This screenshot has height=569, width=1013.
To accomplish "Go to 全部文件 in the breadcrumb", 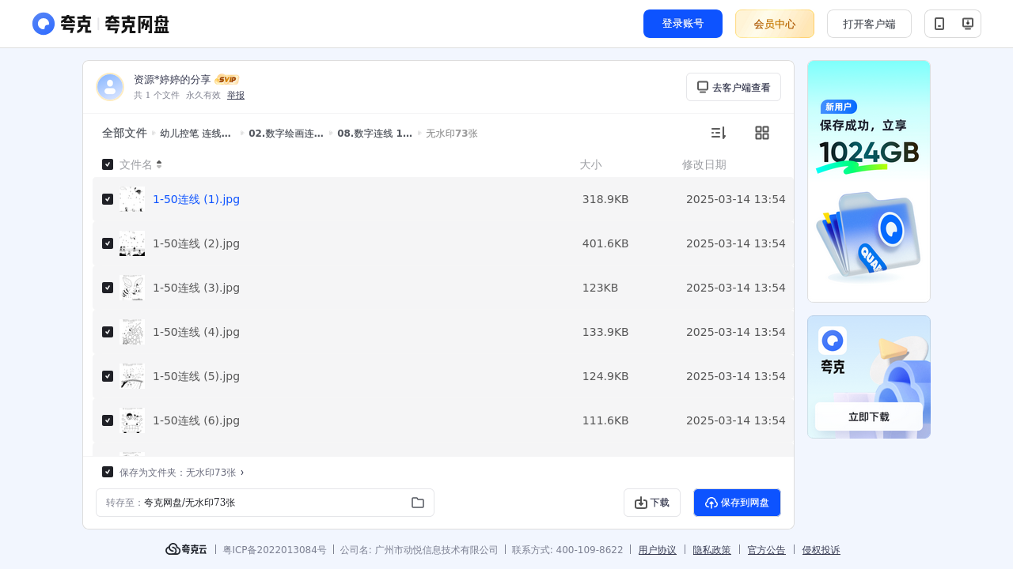I will (124, 134).
